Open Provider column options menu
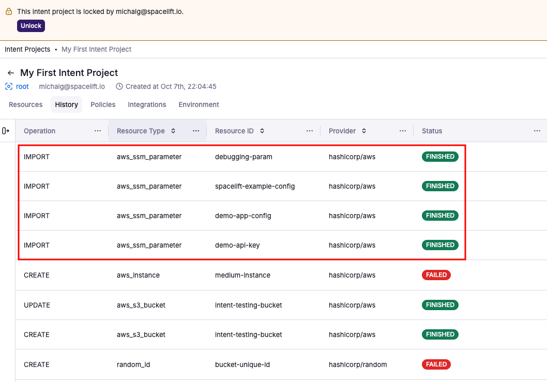 point(403,131)
